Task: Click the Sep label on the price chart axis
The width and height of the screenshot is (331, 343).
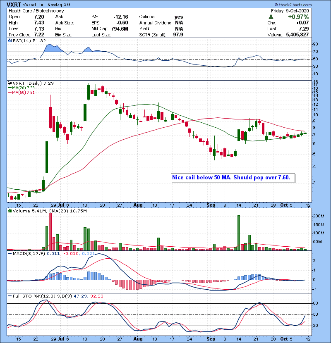Action: [211, 205]
